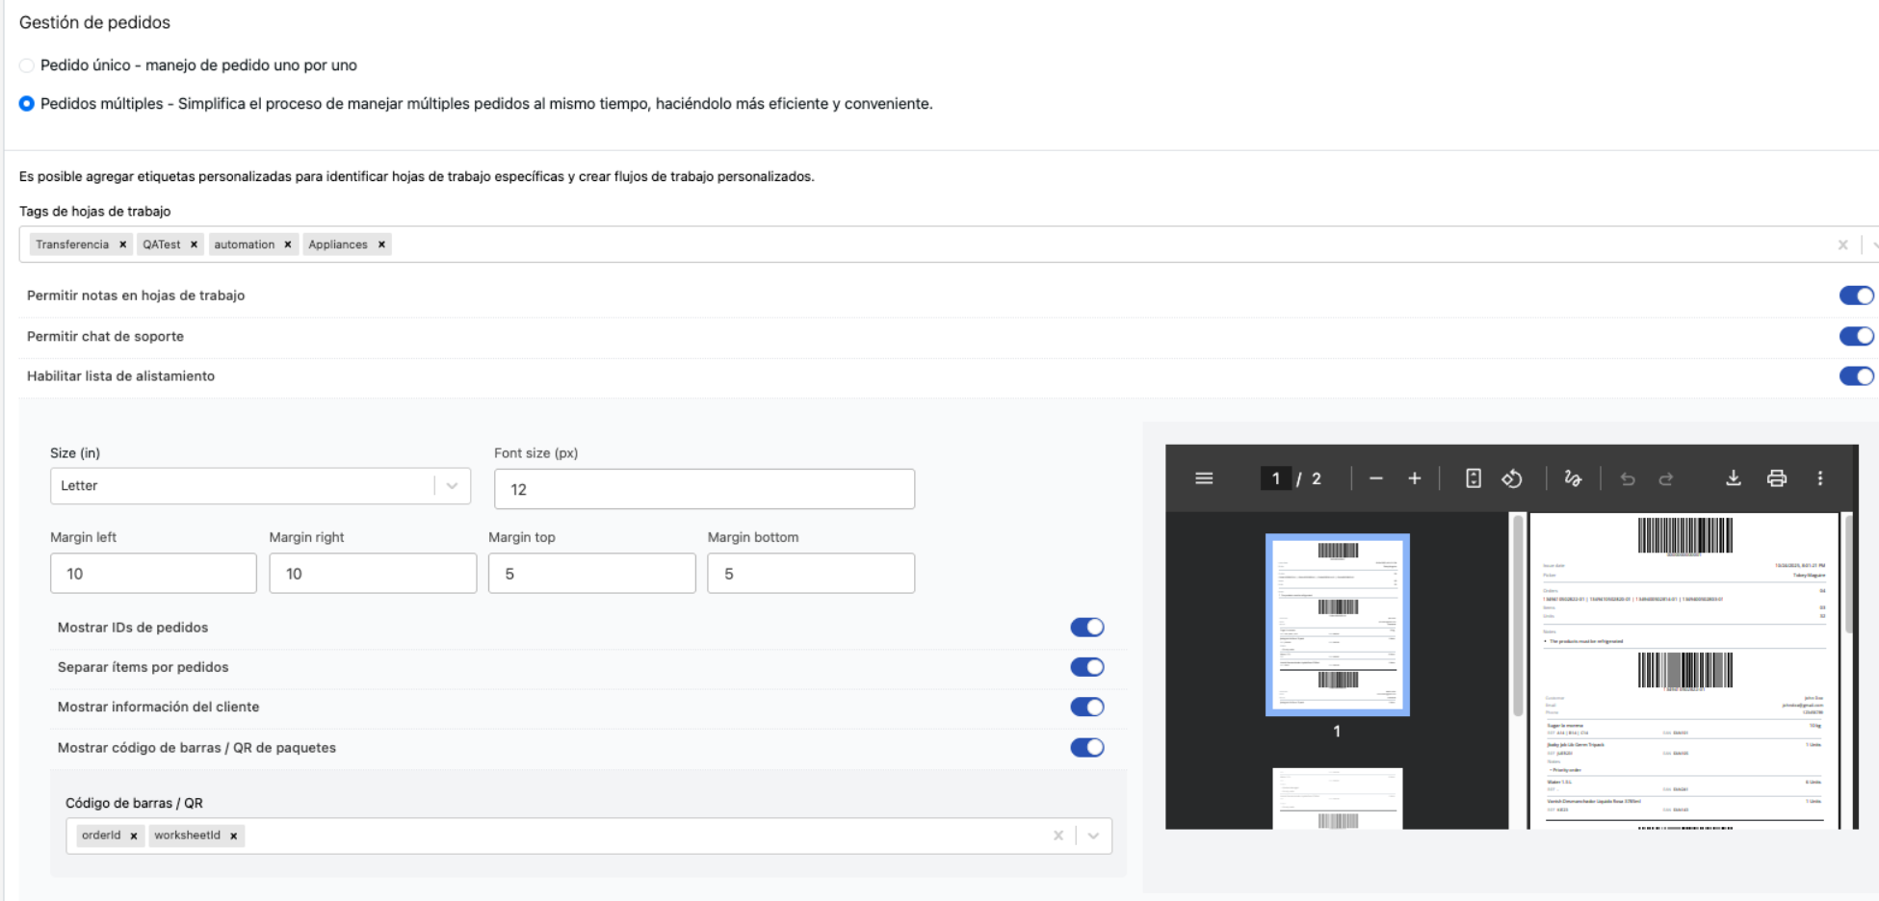
Task: Remove the Transferencia tag
Action: (122, 244)
